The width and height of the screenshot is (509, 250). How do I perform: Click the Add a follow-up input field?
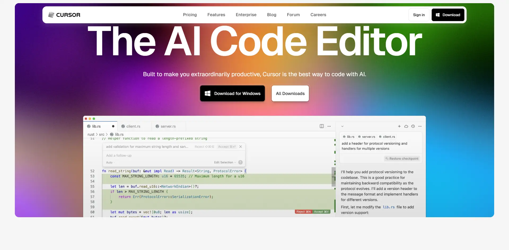(174, 156)
